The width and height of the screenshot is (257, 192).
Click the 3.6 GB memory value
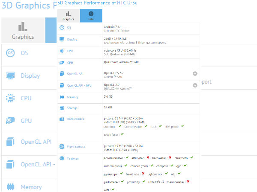(108, 96)
